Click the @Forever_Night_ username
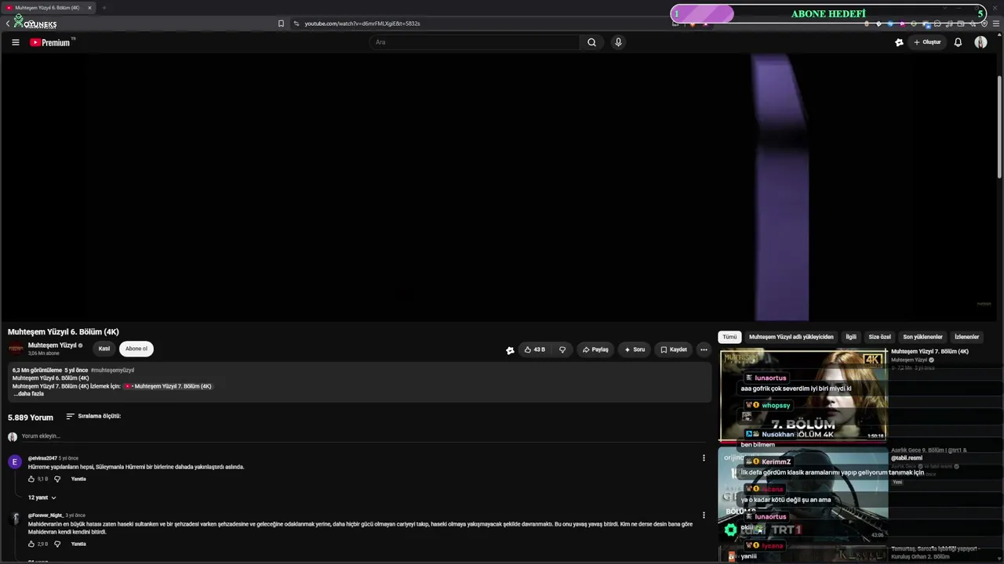This screenshot has height=564, width=1004. coord(45,515)
